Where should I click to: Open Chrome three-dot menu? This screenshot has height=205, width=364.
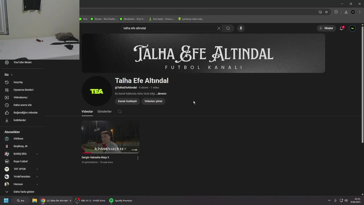click(360, 12)
